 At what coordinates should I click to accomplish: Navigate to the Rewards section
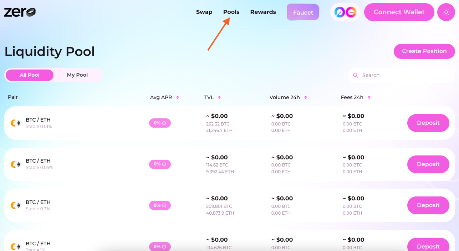(263, 12)
